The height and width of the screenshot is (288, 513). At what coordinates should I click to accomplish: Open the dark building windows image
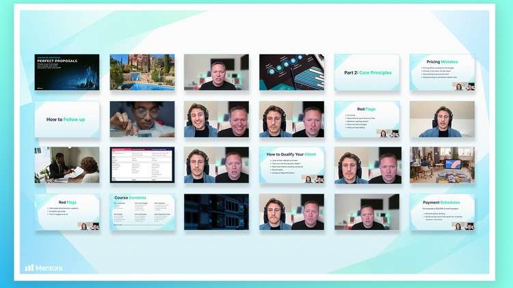216,212
